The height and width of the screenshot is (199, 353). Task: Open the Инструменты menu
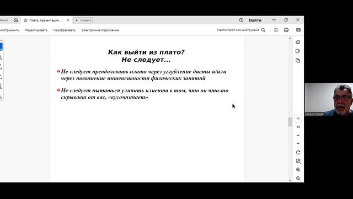tap(9, 30)
